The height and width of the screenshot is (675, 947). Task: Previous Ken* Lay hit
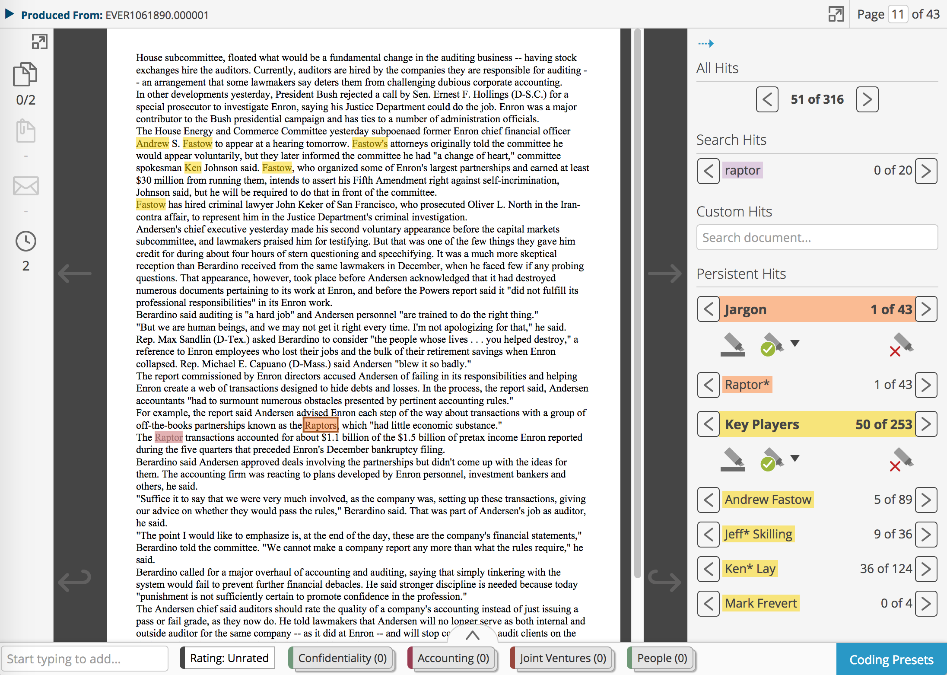(x=709, y=569)
